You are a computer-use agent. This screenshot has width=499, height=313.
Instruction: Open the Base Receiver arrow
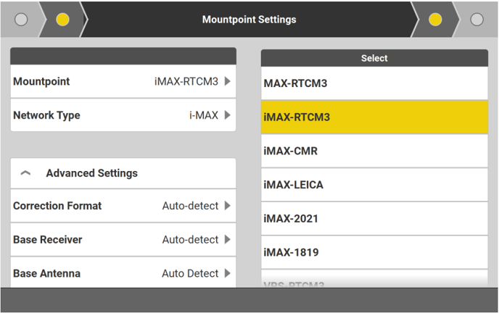(227, 240)
